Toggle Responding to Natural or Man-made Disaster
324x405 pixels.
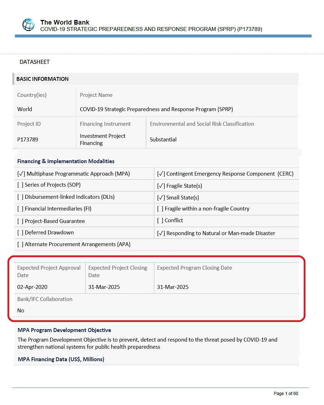point(161,233)
